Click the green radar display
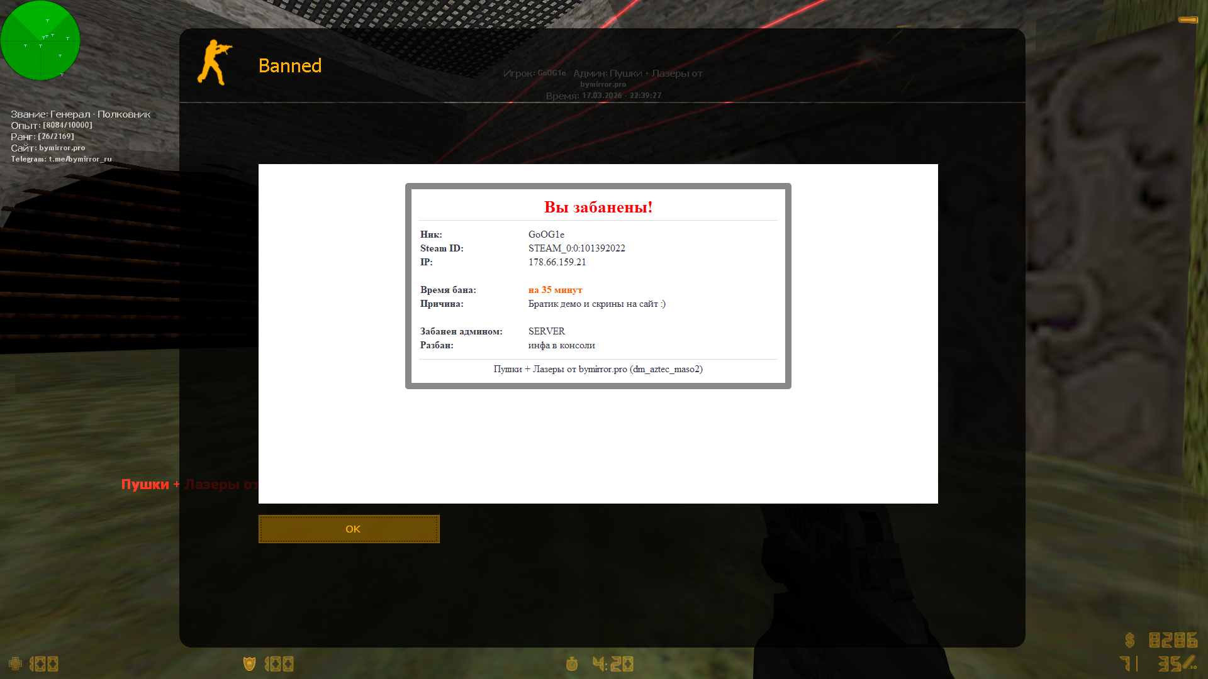Viewport: 1208px width, 679px height. coord(40,40)
